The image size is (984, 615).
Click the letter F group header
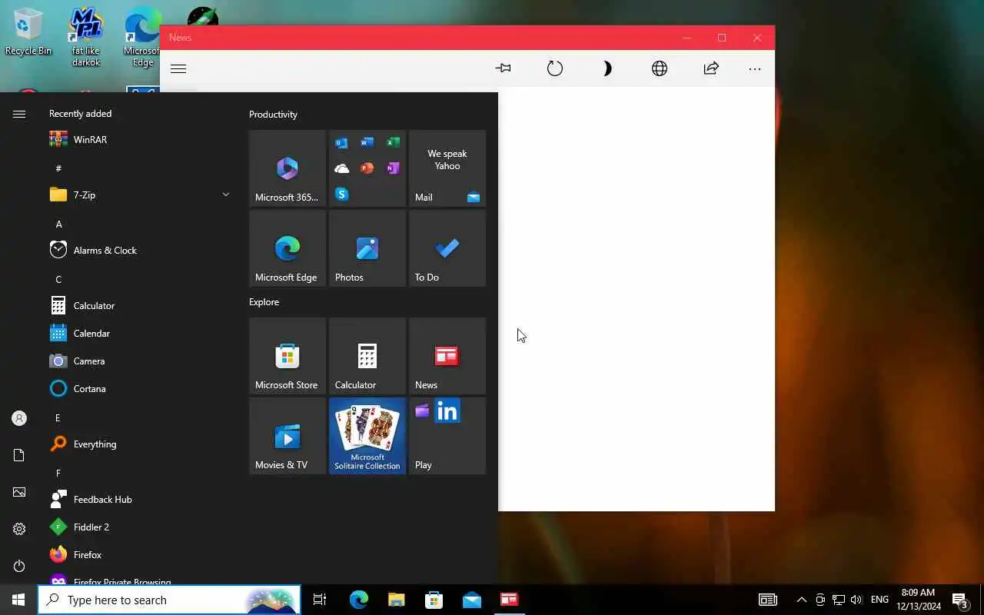click(x=58, y=473)
